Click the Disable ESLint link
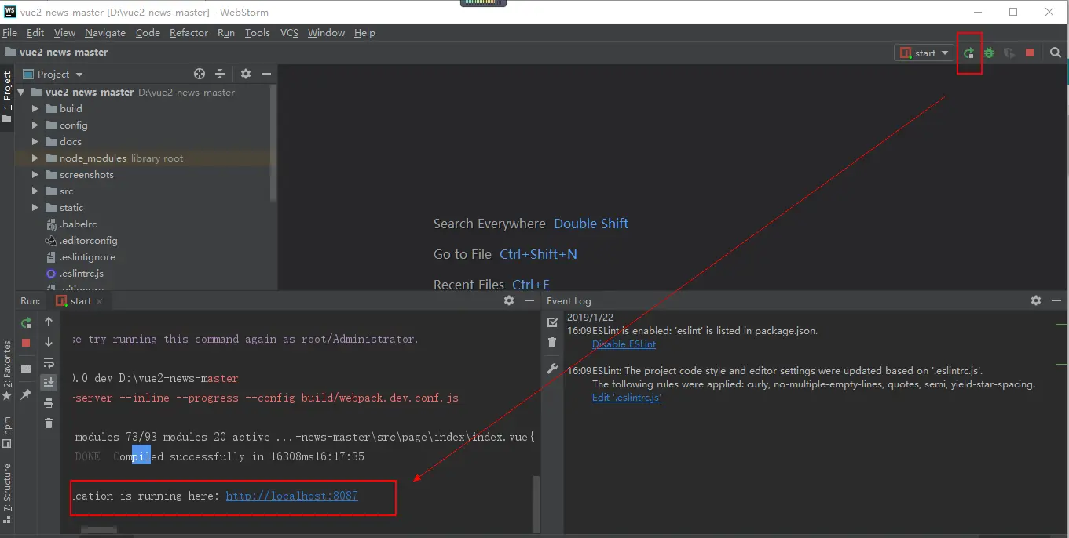The width and height of the screenshot is (1069, 538). coord(624,344)
